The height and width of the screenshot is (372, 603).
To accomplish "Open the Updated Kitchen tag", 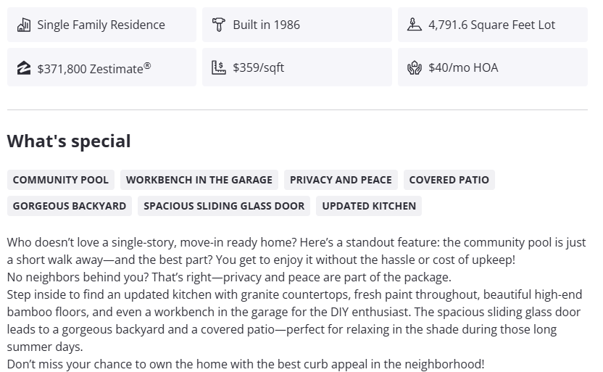I will [369, 206].
